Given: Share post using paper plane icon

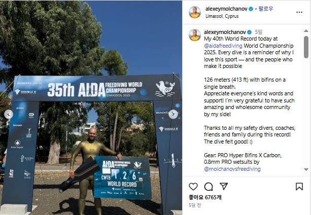Looking at the screenshot, I should click(224, 186).
